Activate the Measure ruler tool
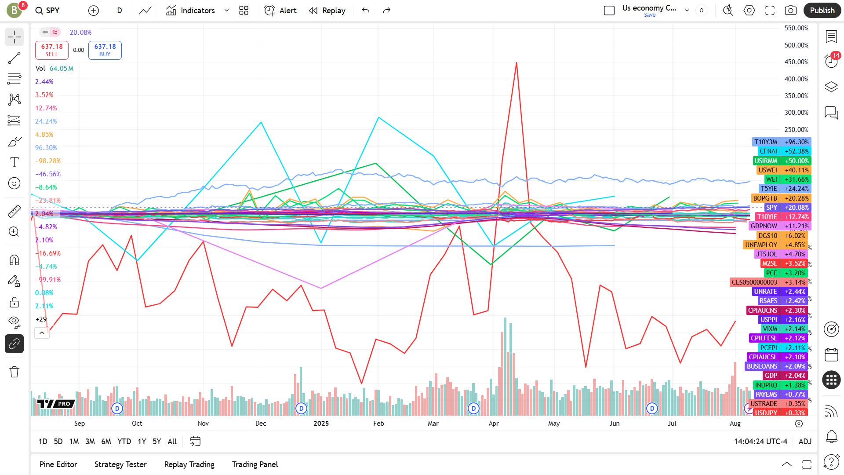This screenshot has height=475, width=844. [14, 212]
